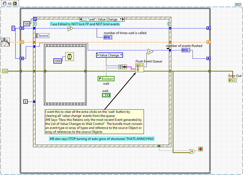The image size is (243, 175).
Task: Edit the 1000 ms wait constant
Action: [x=57, y=61]
